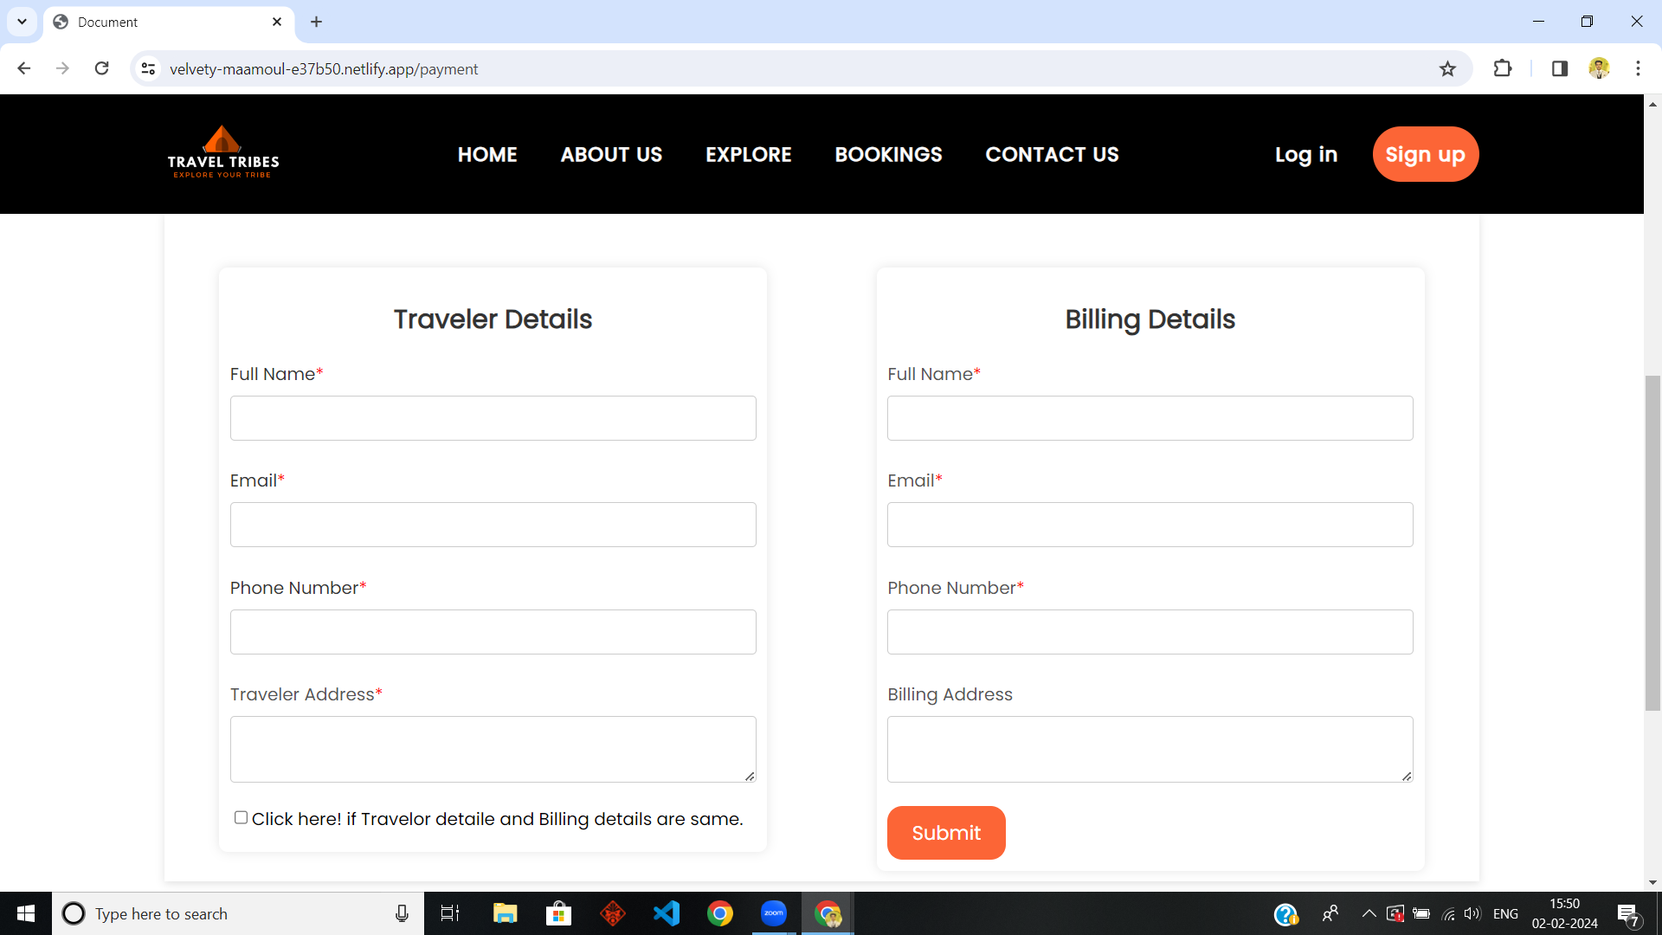Screen dimensions: 1662x935
Task: Close the Document tab
Action: click(277, 22)
